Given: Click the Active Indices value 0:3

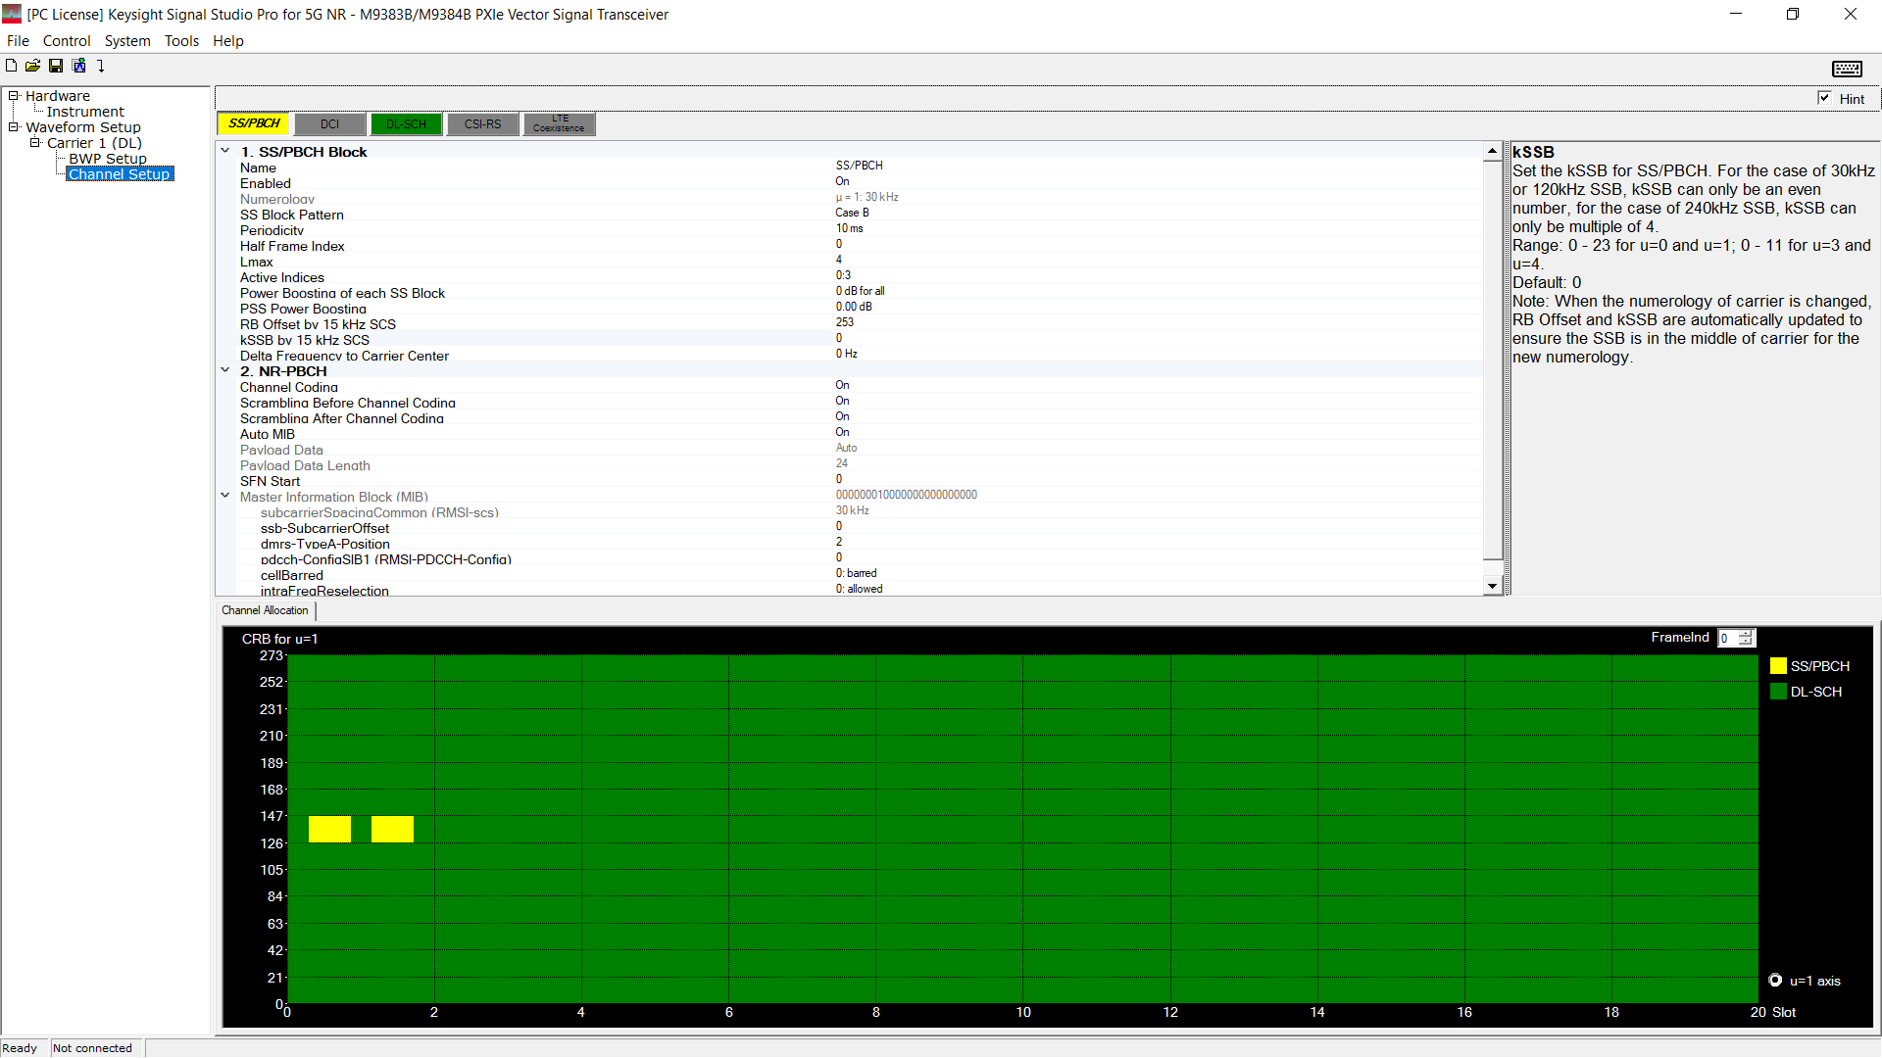Looking at the screenshot, I should coord(843,275).
